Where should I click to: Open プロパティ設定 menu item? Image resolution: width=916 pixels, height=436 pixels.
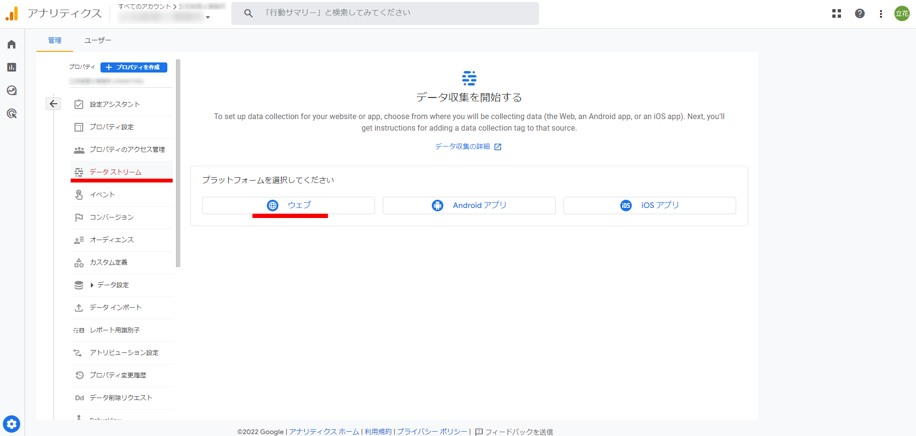click(122, 127)
